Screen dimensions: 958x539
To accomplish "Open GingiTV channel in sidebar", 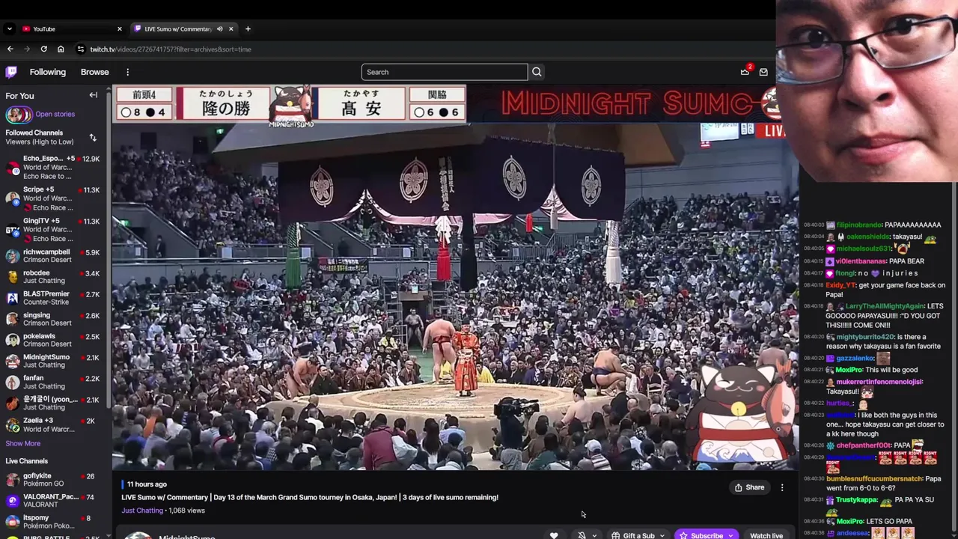I will point(52,229).
